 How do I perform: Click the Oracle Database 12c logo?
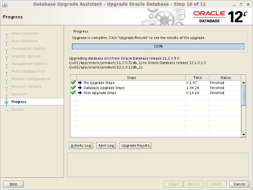[219, 16]
